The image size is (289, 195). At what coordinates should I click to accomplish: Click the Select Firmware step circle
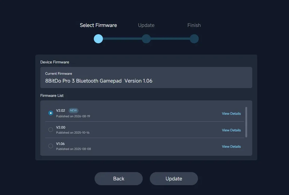coord(98,39)
